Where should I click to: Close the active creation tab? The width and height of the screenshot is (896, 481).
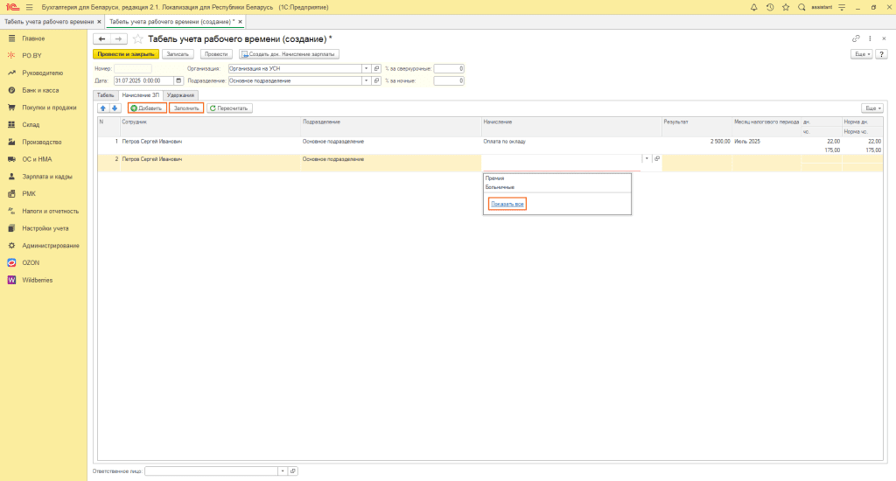point(241,22)
